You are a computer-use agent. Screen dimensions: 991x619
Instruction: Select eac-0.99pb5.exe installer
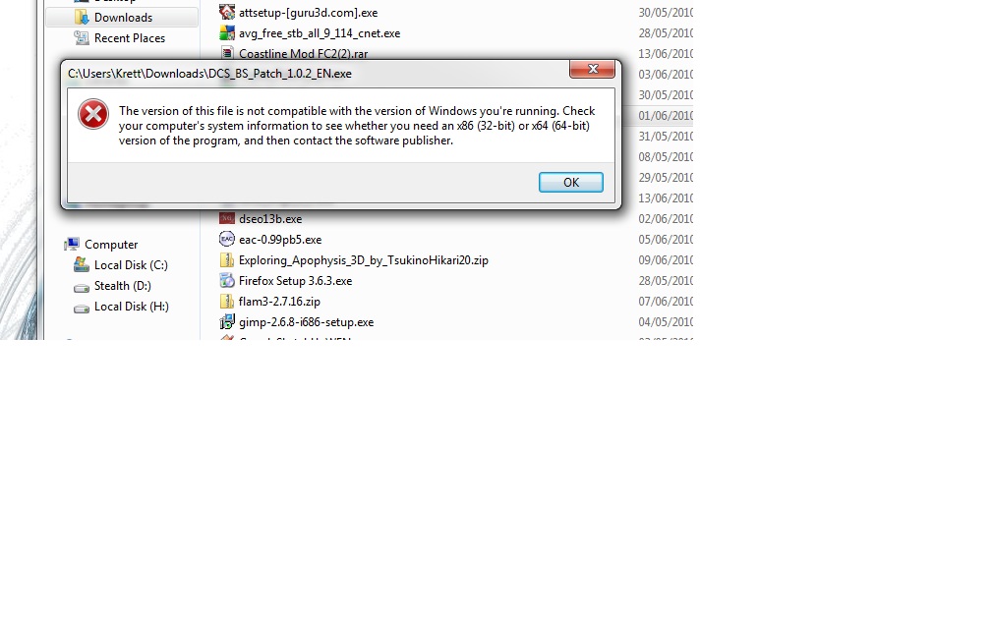(x=280, y=240)
